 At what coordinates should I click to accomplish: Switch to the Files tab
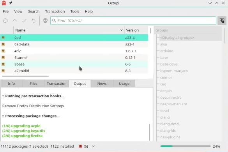point(34,84)
